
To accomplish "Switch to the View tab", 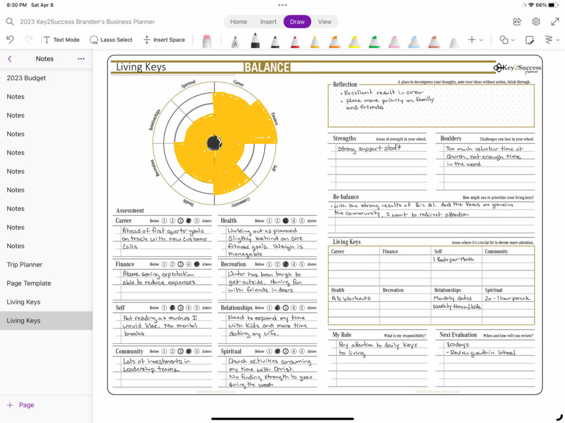I will pos(324,22).
